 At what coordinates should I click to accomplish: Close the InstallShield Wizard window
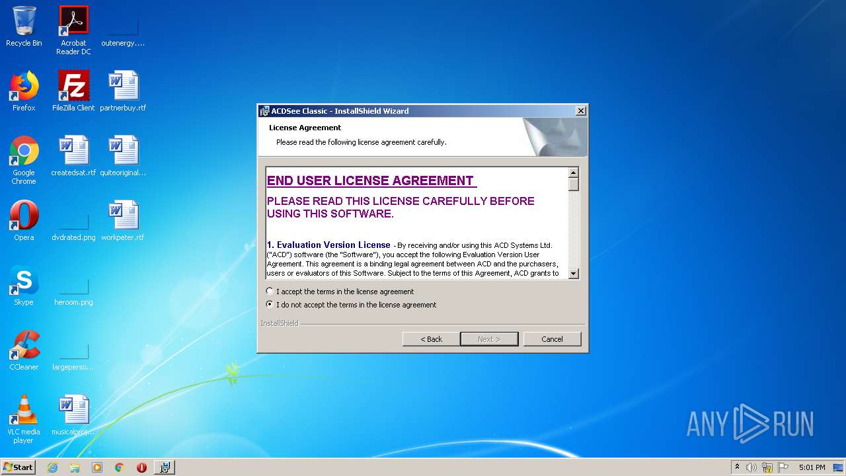[x=580, y=111]
